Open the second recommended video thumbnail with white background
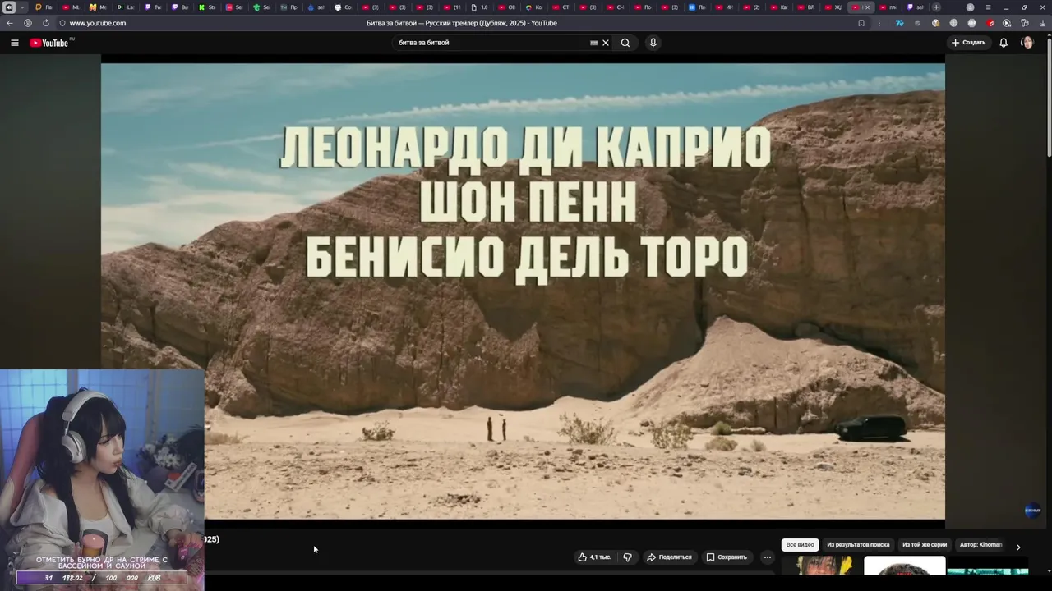This screenshot has height=591, width=1052. [905, 565]
